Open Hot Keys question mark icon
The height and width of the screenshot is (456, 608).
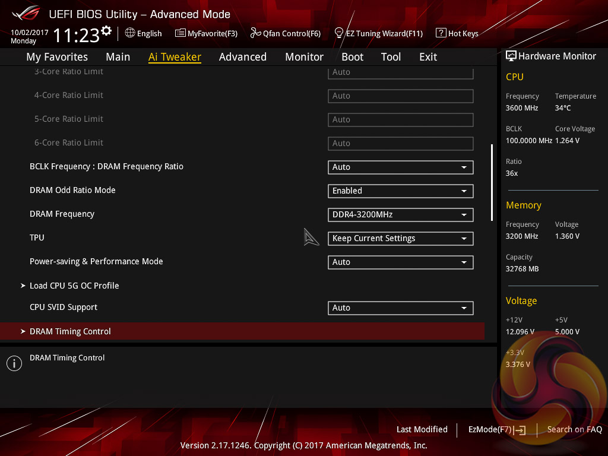pyautogui.click(x=441, y=33)
